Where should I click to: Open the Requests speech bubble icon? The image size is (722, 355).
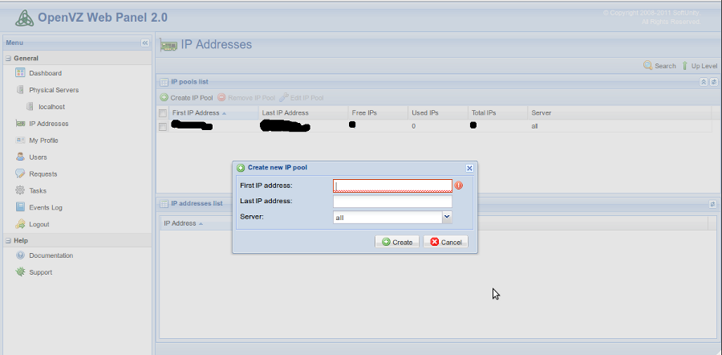(20, 173)
